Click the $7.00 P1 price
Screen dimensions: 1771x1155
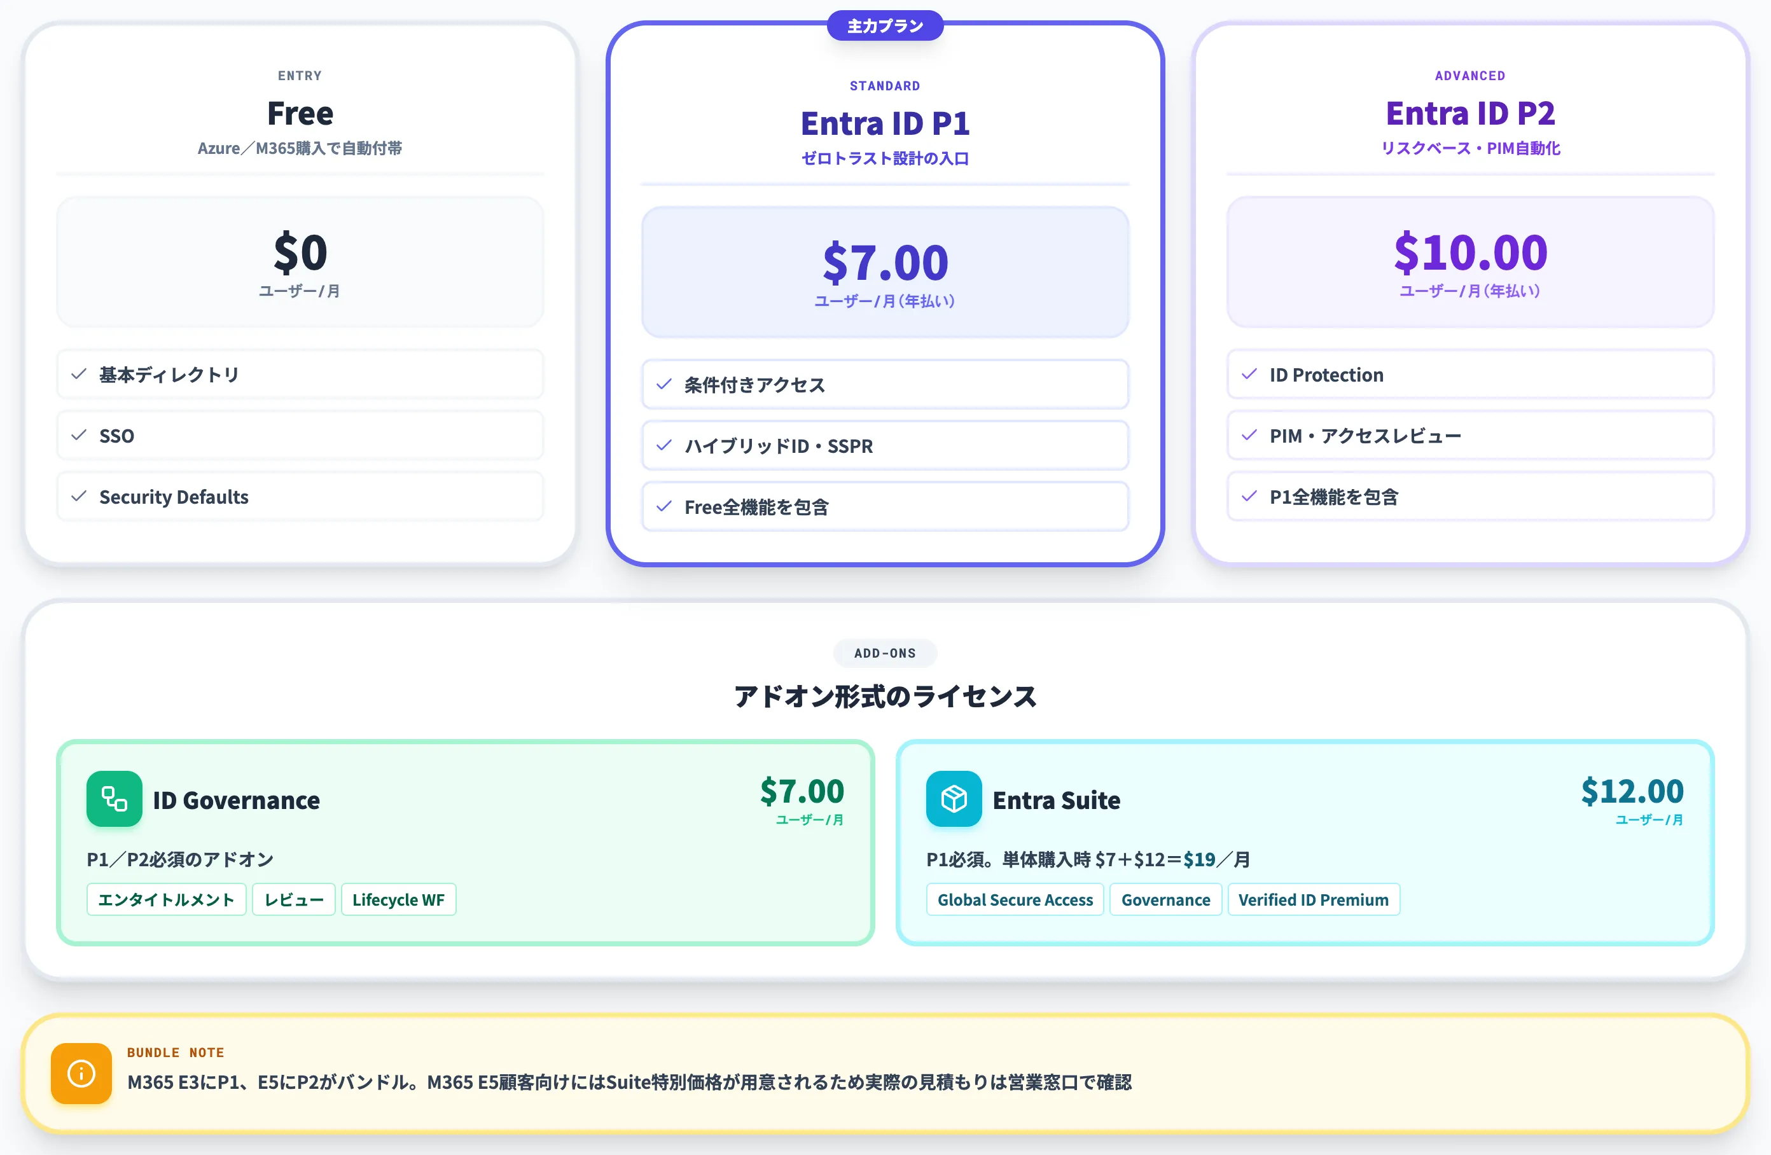coord(885,262)
